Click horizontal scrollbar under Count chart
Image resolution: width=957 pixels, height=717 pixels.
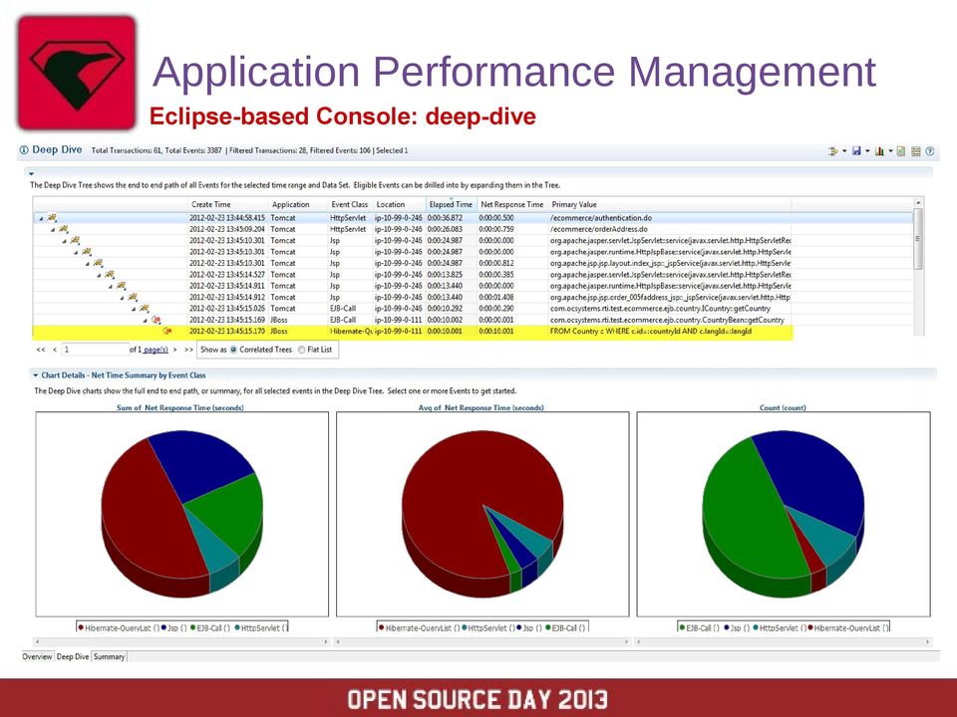click(x=784, y=641)
